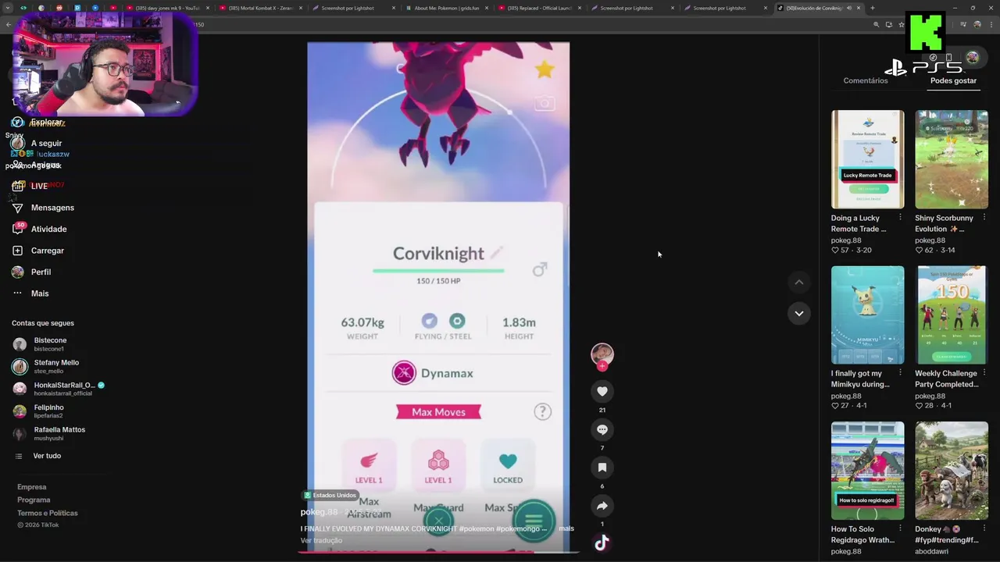Click the browser back arrow
Viewport: 1000px width, 562px height.
coord(8,24)
